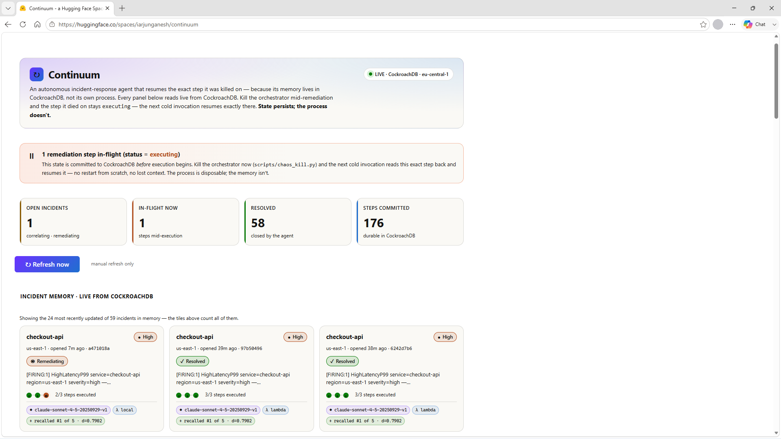Expand the Chat sidebar dropdown arrow
This screenshot has width=781, height=439.
(774, 24)
